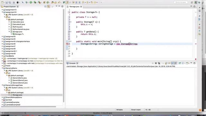Expand Calculator.java tree node
Viewport: 206px width, 116px height.
[x=9, y=22]
